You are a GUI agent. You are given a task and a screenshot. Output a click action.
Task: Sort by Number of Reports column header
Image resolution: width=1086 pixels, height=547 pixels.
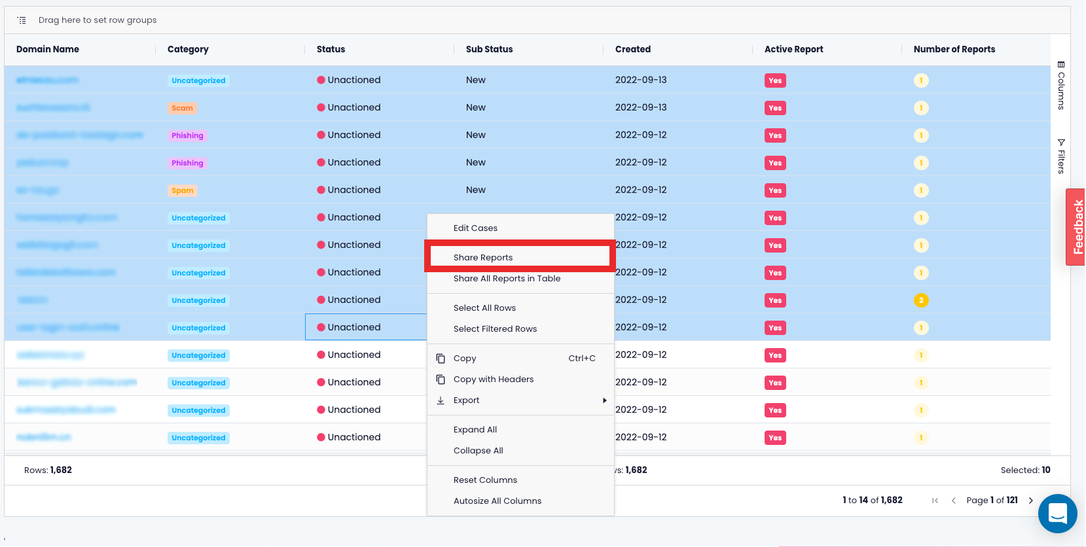point(954,49)
